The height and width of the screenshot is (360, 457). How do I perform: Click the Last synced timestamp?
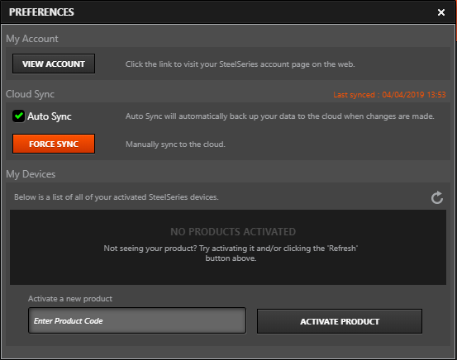point(389,95)
